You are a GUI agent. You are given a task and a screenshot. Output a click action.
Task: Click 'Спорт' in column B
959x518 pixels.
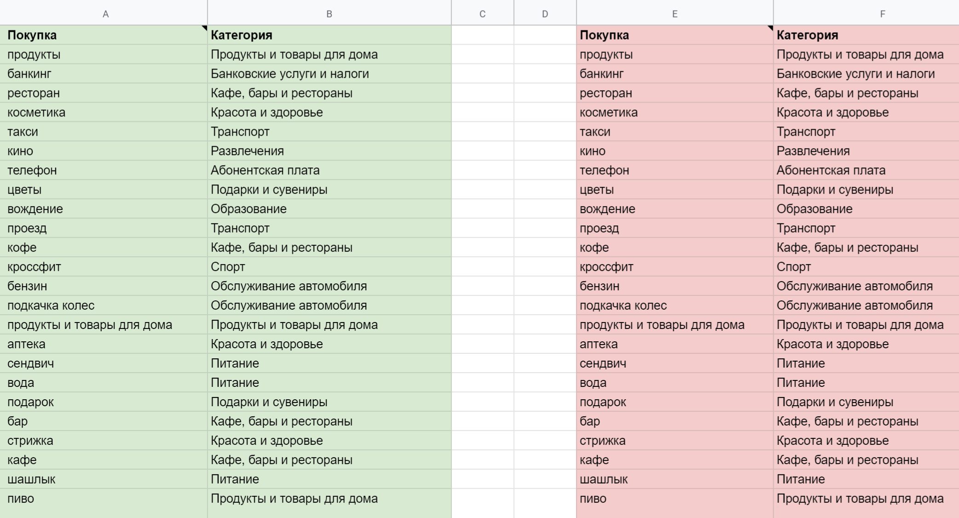pos(329,267)
